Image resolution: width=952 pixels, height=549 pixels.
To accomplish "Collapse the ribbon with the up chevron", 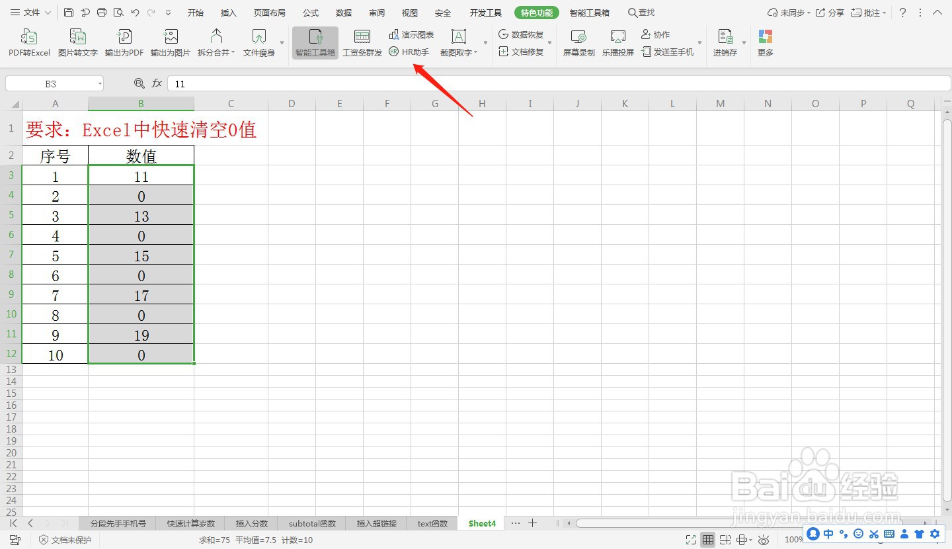I will tap(938, 13).
